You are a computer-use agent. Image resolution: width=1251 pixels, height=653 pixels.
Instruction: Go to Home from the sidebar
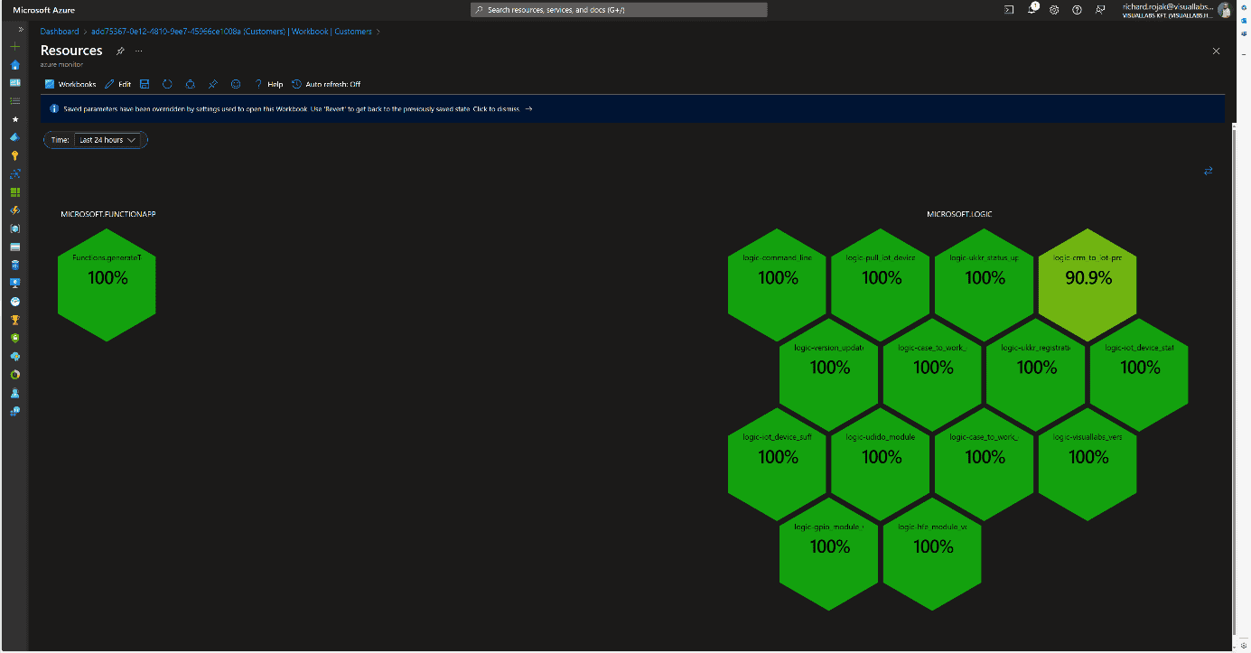tap(14, 64)
